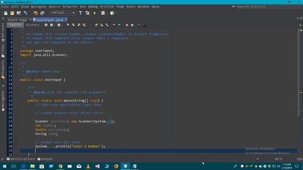The image size is (303, 170).
Task: Click the Uncomment editor toolbar icon
Action: pyautogui.click(x=144, y=25)
